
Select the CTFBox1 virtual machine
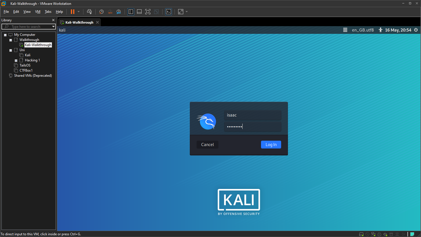pyautogui.click(x=26, y=70)
